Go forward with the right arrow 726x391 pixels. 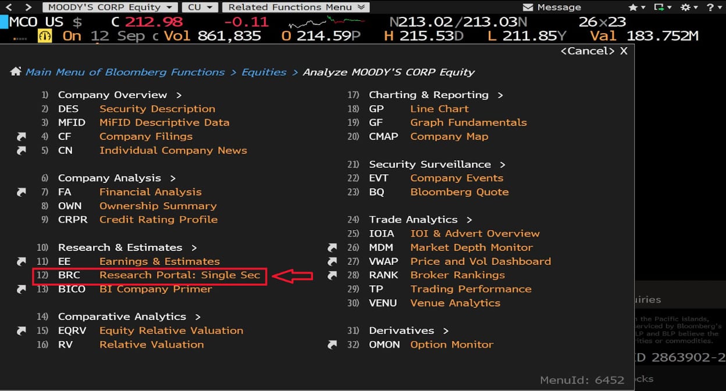click(x=29, y=7)
